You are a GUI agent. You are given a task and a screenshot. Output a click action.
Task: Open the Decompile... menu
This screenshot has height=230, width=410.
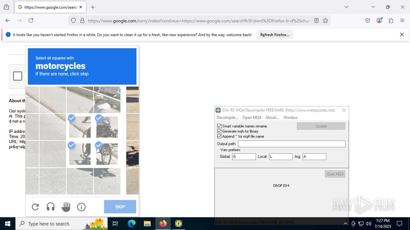click(227, 118)
